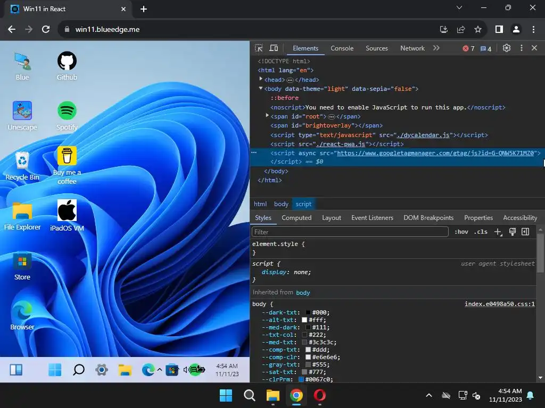Toggle rendering emulations paintbrush icon
This screenshot has width=545, height=408.
point(513,232)
